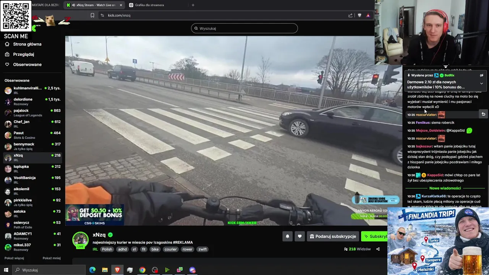Click the rower tag
This screenshot has width=489, height=275.
pyautogui.click(x=188, y=249)
